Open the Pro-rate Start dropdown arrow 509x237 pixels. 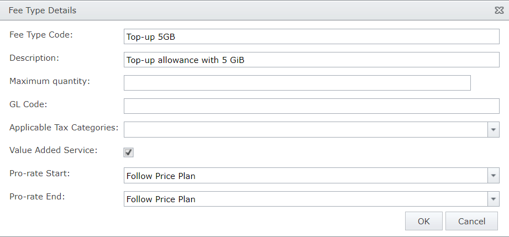[493, 176]
